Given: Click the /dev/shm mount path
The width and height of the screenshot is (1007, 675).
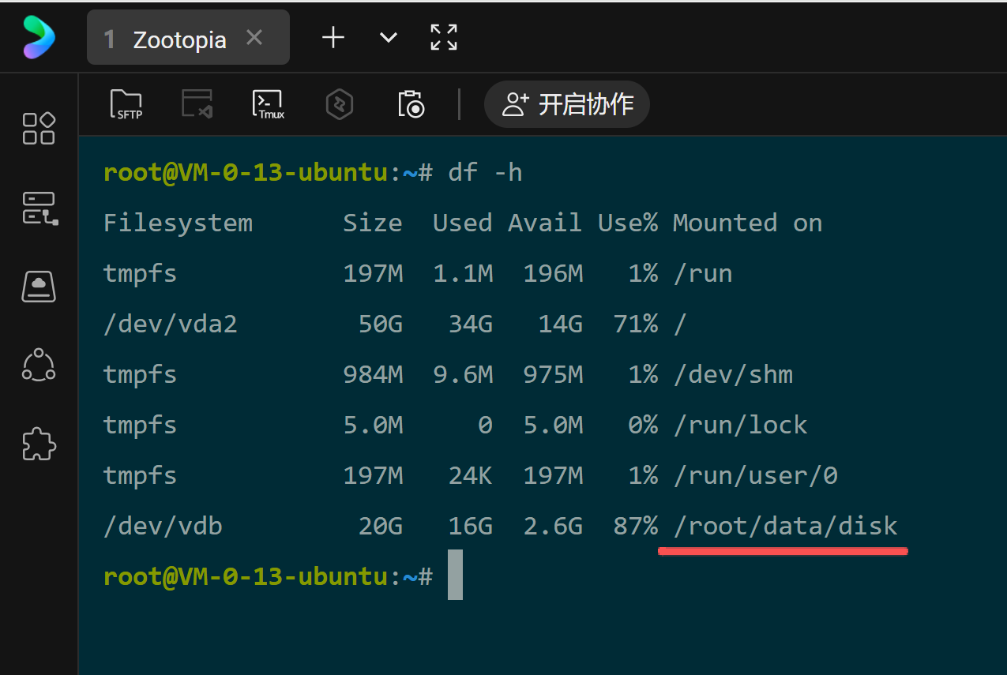Looking at the screenshot, I should 733,375.
